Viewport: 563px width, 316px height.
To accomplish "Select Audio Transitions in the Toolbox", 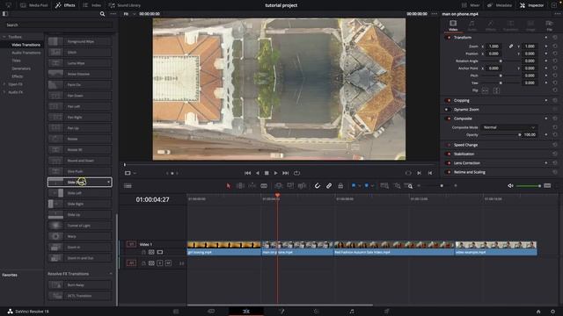I will (26, 53).
